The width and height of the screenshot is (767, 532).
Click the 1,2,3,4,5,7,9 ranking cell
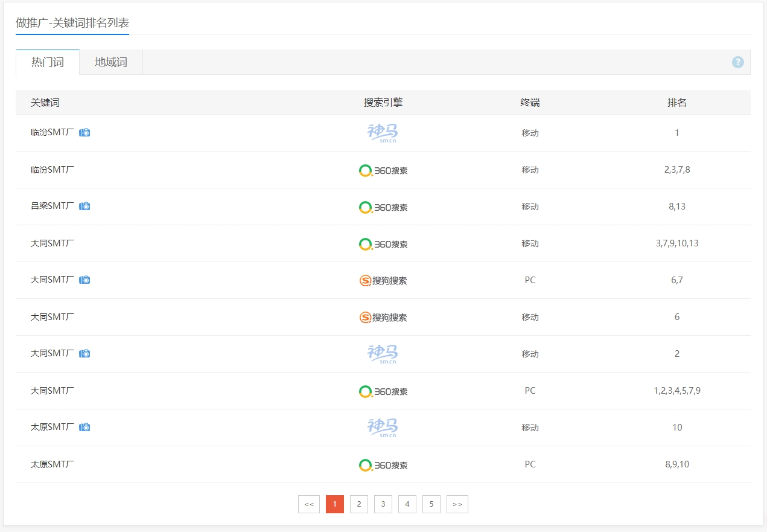676,391
